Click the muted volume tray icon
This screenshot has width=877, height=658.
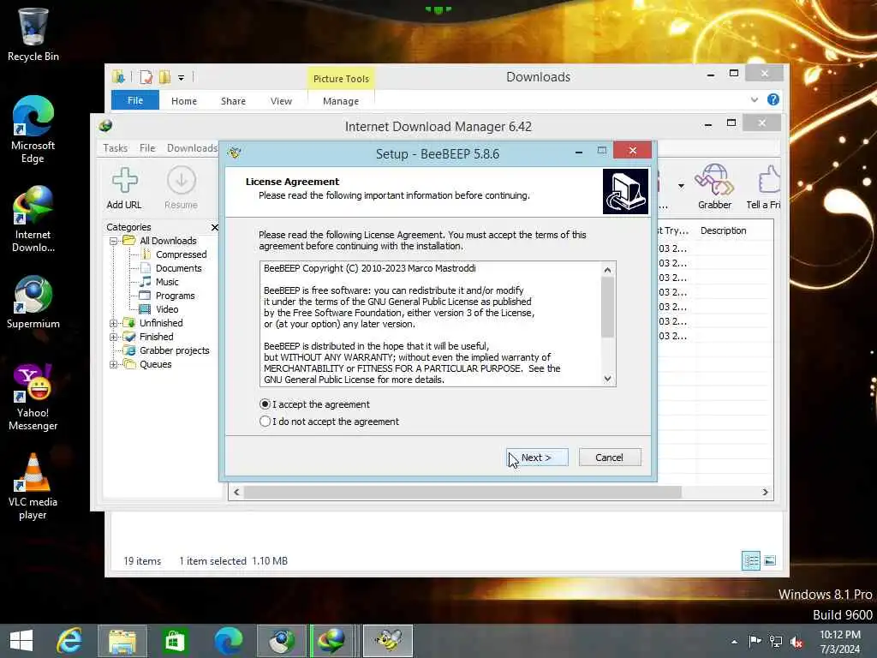pos(797,642)
